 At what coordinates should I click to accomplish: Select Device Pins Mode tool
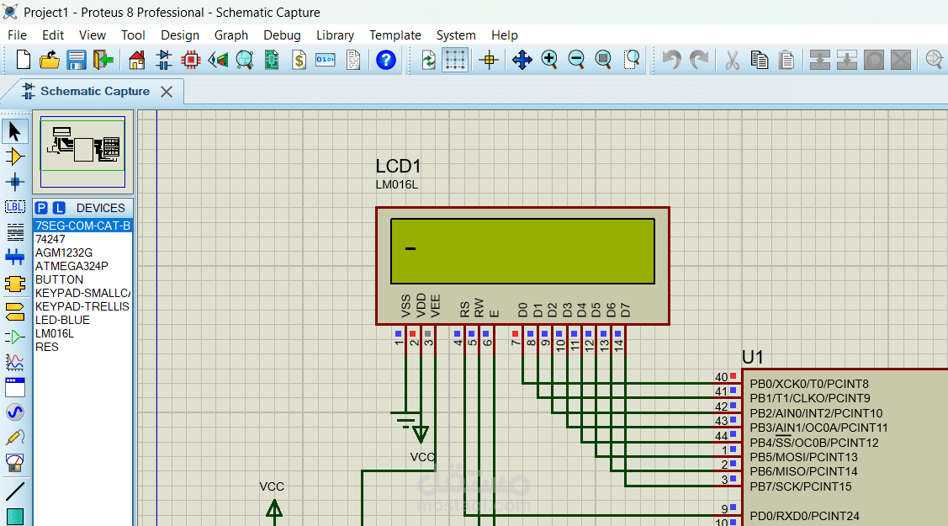point(14,337)
